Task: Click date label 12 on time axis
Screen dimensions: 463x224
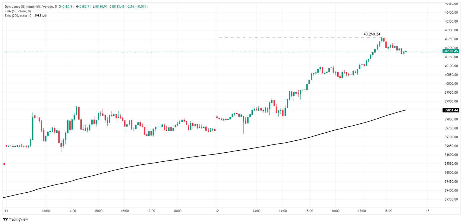Action: (x=217, y=211)
